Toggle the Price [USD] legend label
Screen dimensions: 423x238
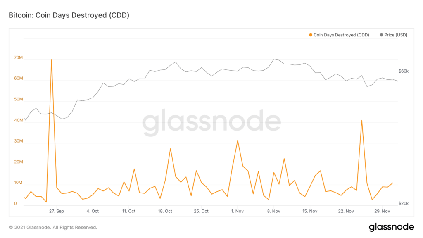tap(396, 35)
